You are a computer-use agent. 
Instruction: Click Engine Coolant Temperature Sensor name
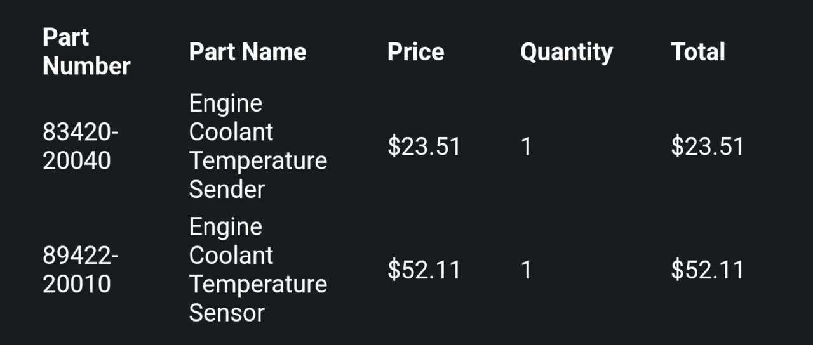point(258,270)
